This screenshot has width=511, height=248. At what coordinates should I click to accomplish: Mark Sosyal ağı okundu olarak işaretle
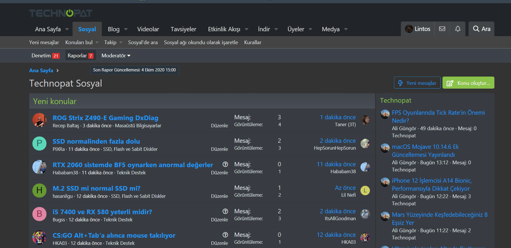201,42
